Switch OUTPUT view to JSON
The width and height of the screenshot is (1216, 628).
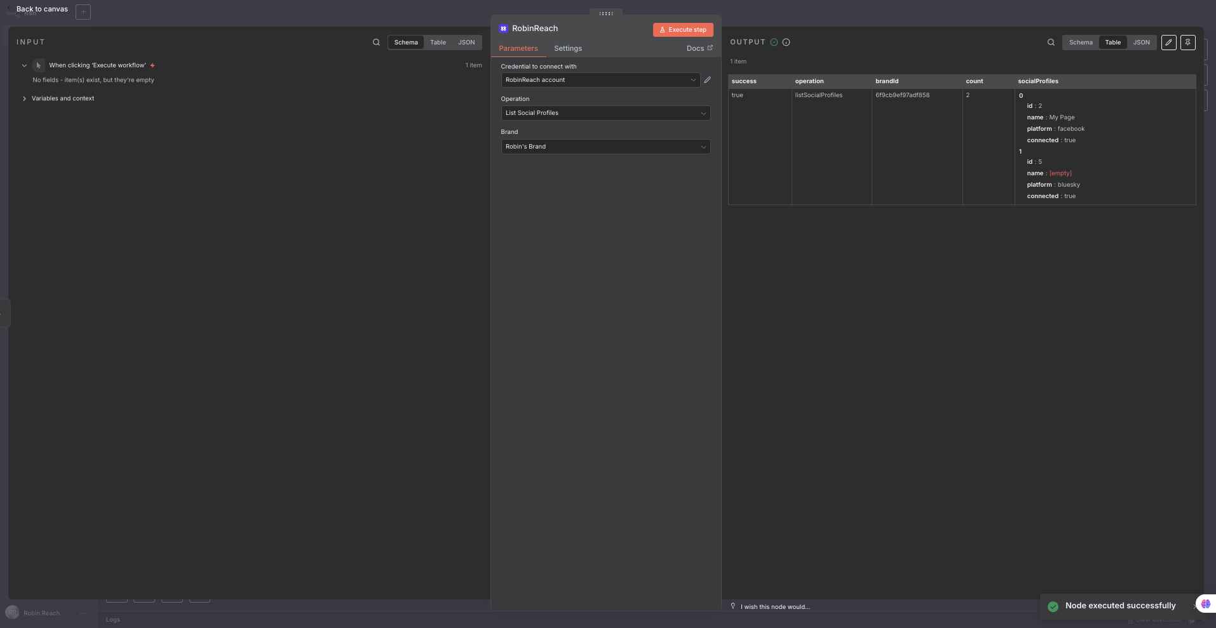click(1141, 43)
